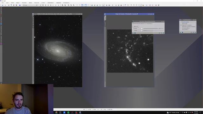The width and height of the screenshot is (203, 114).
Task: Click the Detail value input field
Action: [140, 31]
